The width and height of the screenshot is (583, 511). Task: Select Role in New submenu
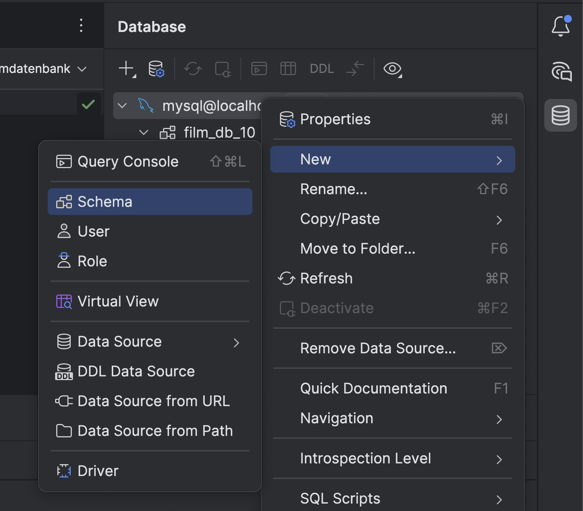[x=150, y=261]
